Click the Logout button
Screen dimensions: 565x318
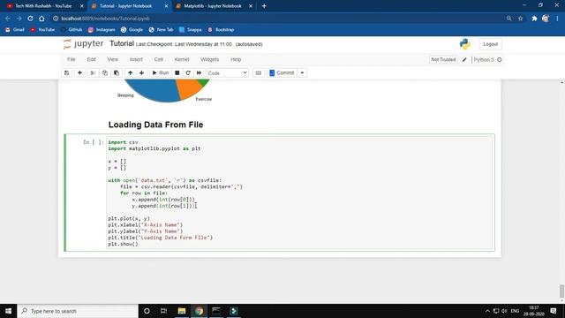point(490,44)
